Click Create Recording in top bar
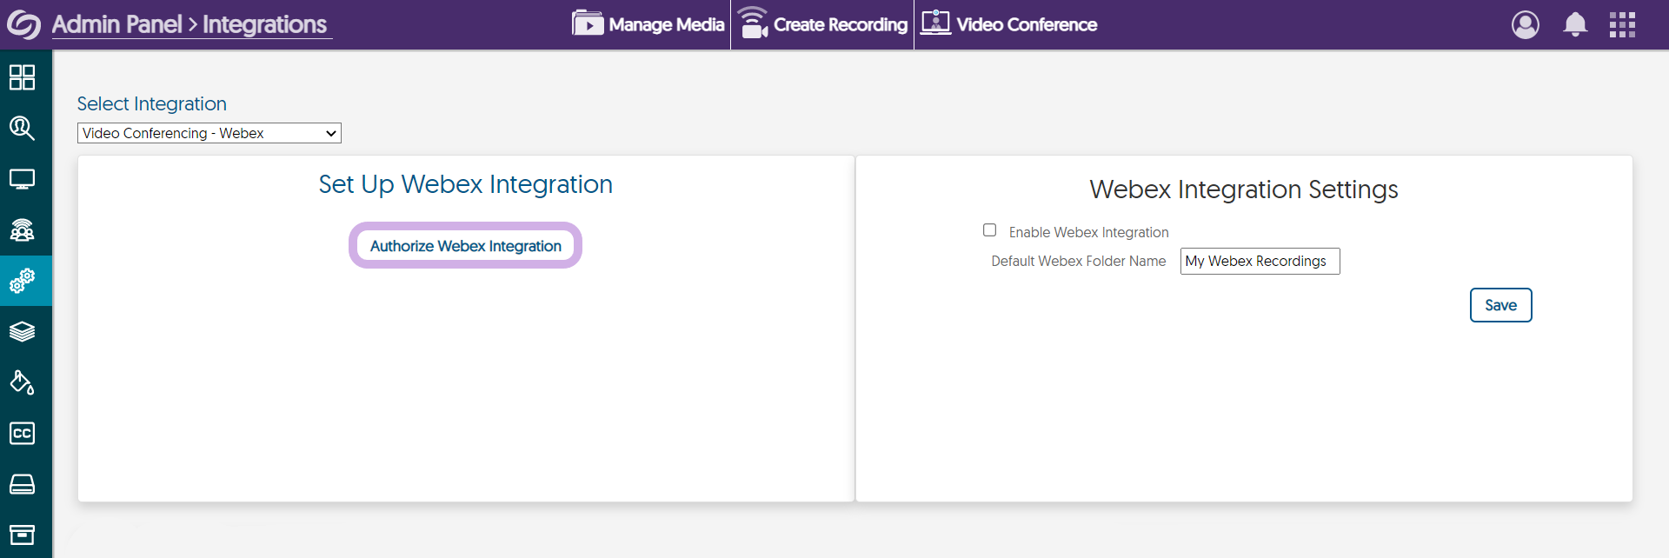Screen dimensions: 1669x558 click(x=822, y=24)
